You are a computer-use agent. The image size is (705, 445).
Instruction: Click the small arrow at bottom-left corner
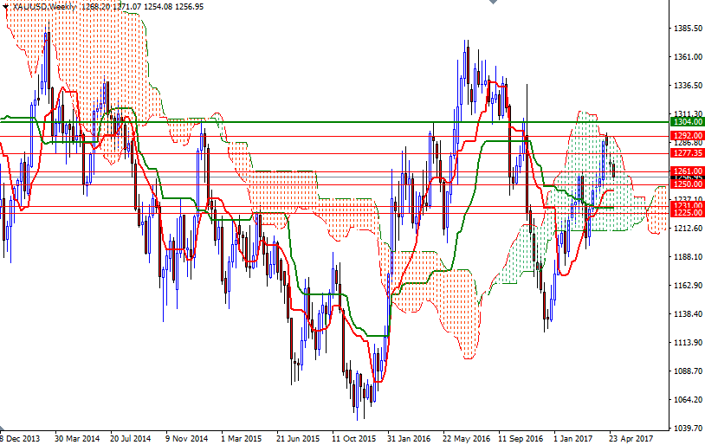pos(3,430)
